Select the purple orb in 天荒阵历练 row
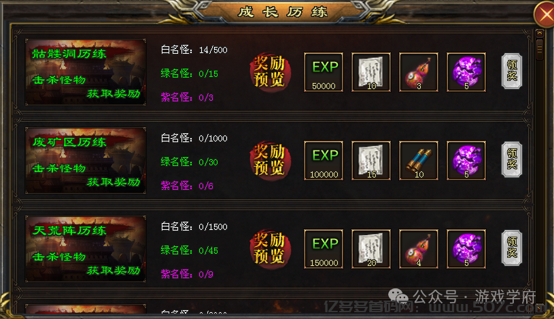Image resolution: width=554 pixels, height=319 pixels. click(466, 249)
